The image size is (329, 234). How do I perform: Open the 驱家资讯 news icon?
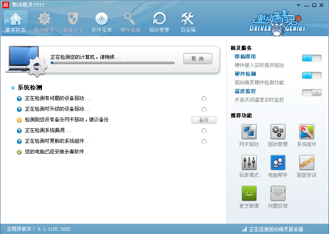(x=306, y=162)
